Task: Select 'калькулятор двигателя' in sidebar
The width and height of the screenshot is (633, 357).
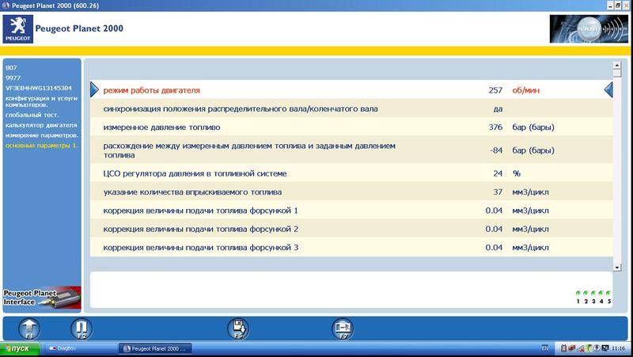Action: pyautogui.click(x=41, y=125)
